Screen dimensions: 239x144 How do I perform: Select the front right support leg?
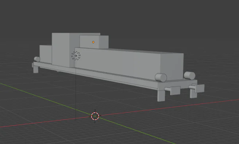click(x=193, y=93)
